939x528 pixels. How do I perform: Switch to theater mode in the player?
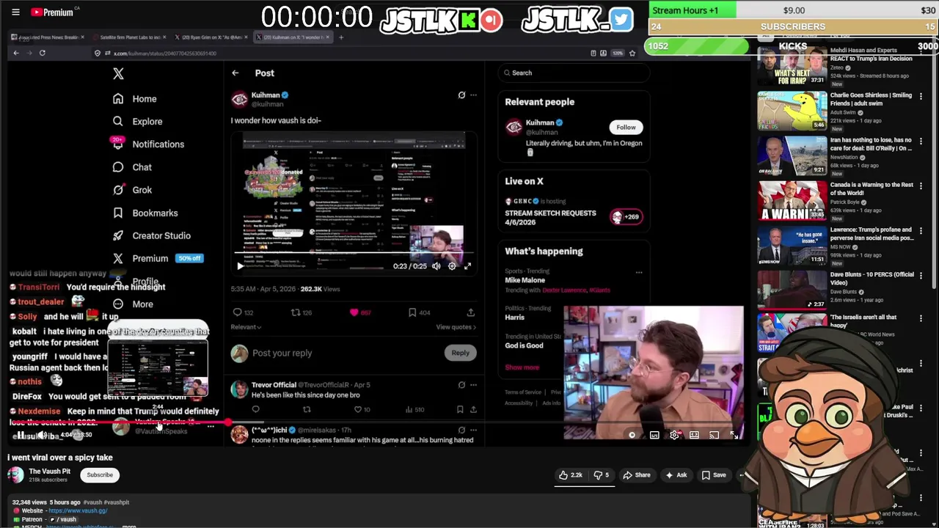694,435
